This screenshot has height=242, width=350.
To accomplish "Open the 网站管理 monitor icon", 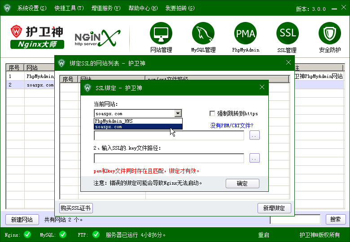I will [x=161, y=34].
